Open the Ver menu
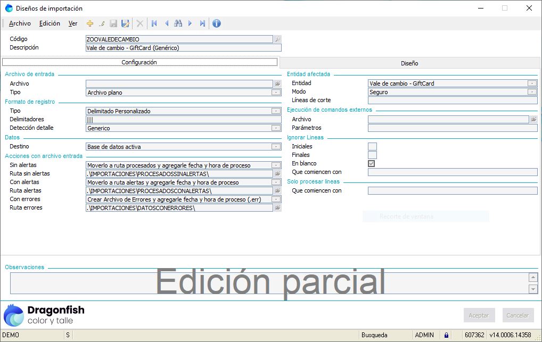The width and height of the screenshot is (542, 342). pyautogui.click(x=73, y=23)
